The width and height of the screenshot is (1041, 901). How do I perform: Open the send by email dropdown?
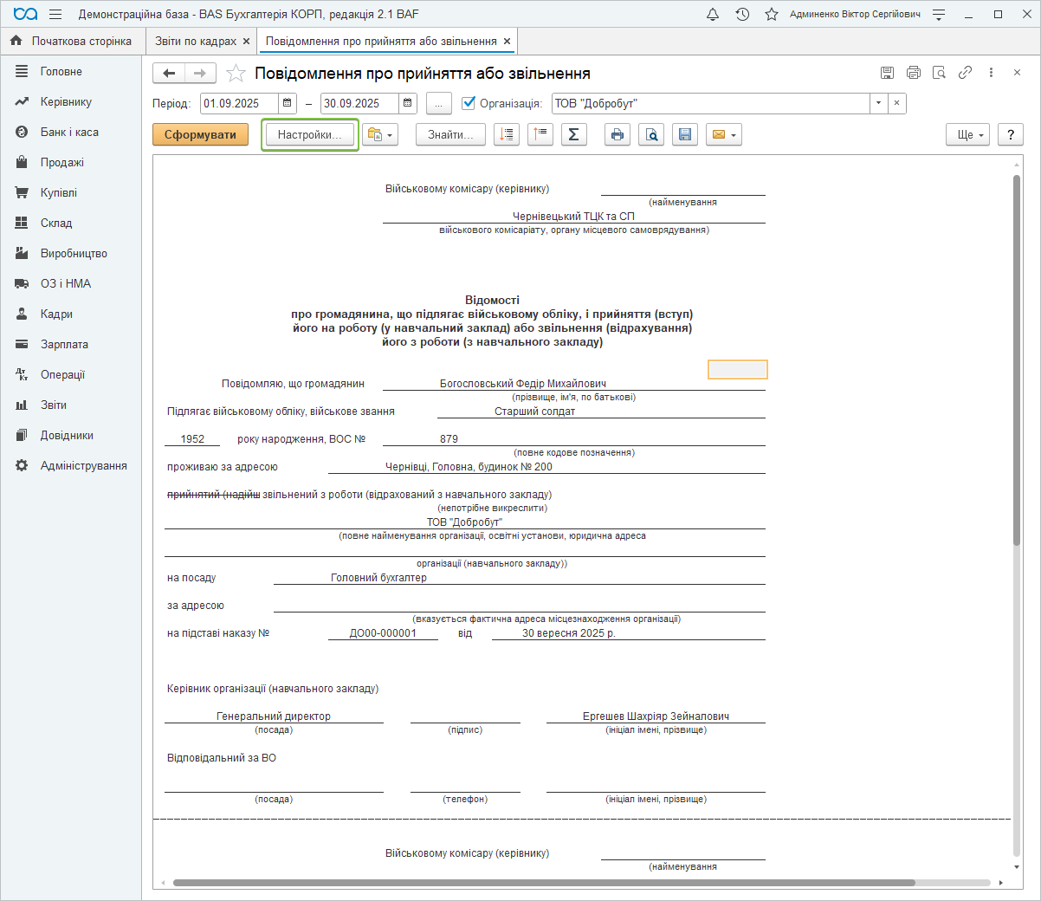click(724, 134)
